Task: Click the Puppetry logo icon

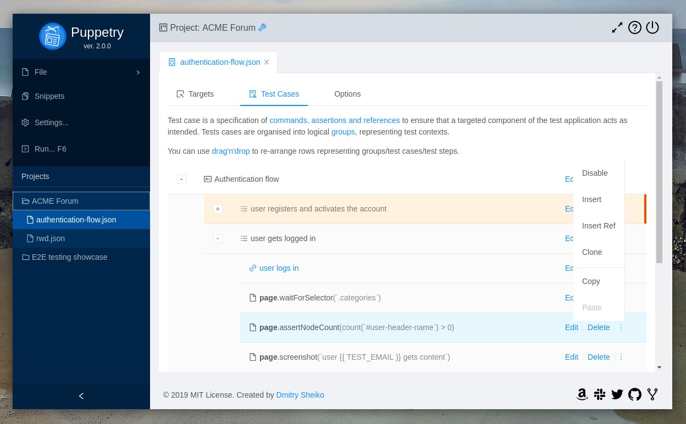Action: pyautogui.click(x=53, y=36)
